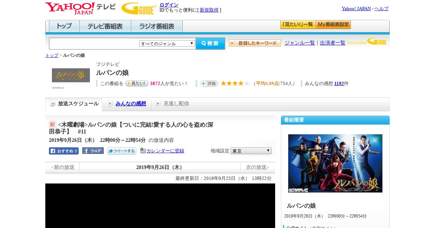Image resolution: width=435 pixels, height=228 pixels.
Task: Click the ツイートする Twitter button
Action: pyautogui.click(x=122, y=151)
